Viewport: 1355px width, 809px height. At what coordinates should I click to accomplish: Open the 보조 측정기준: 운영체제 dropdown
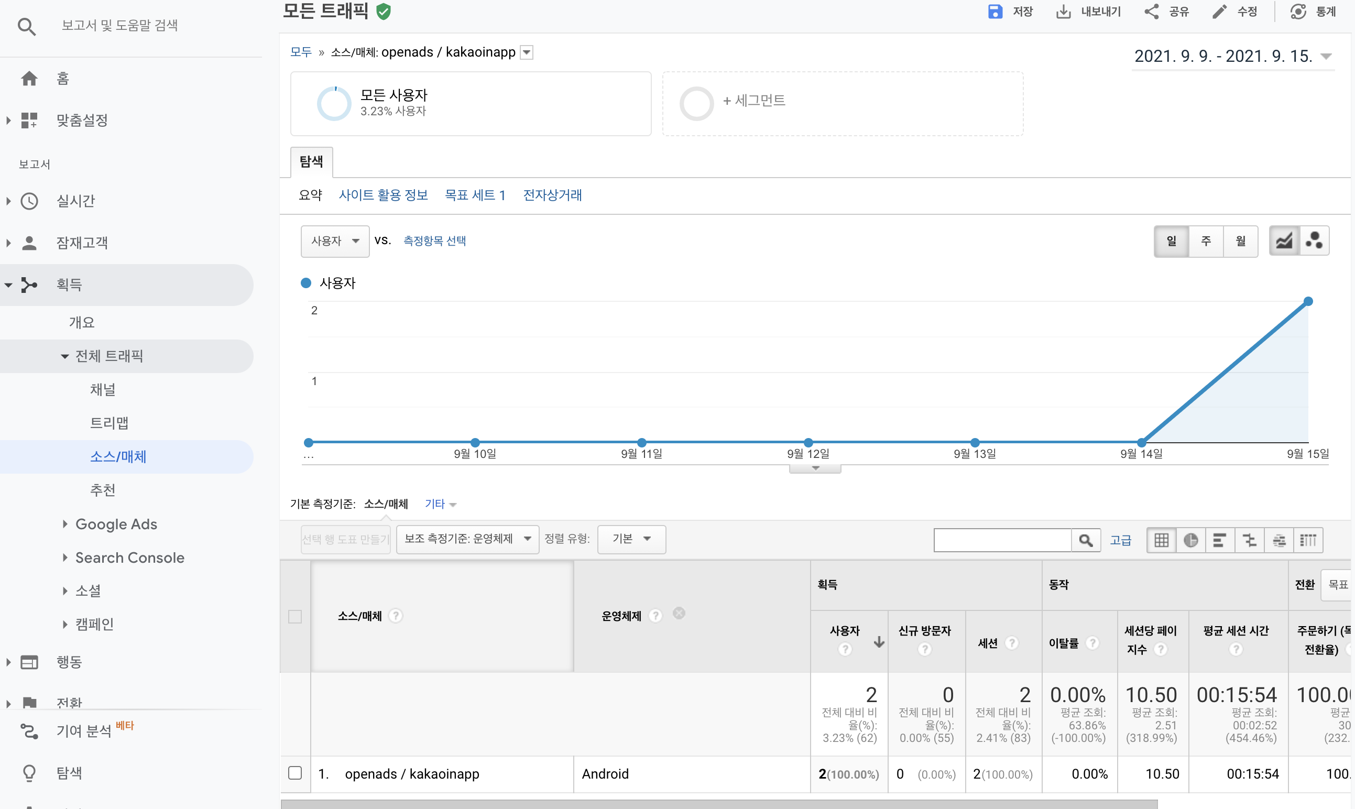coord(467,539)
